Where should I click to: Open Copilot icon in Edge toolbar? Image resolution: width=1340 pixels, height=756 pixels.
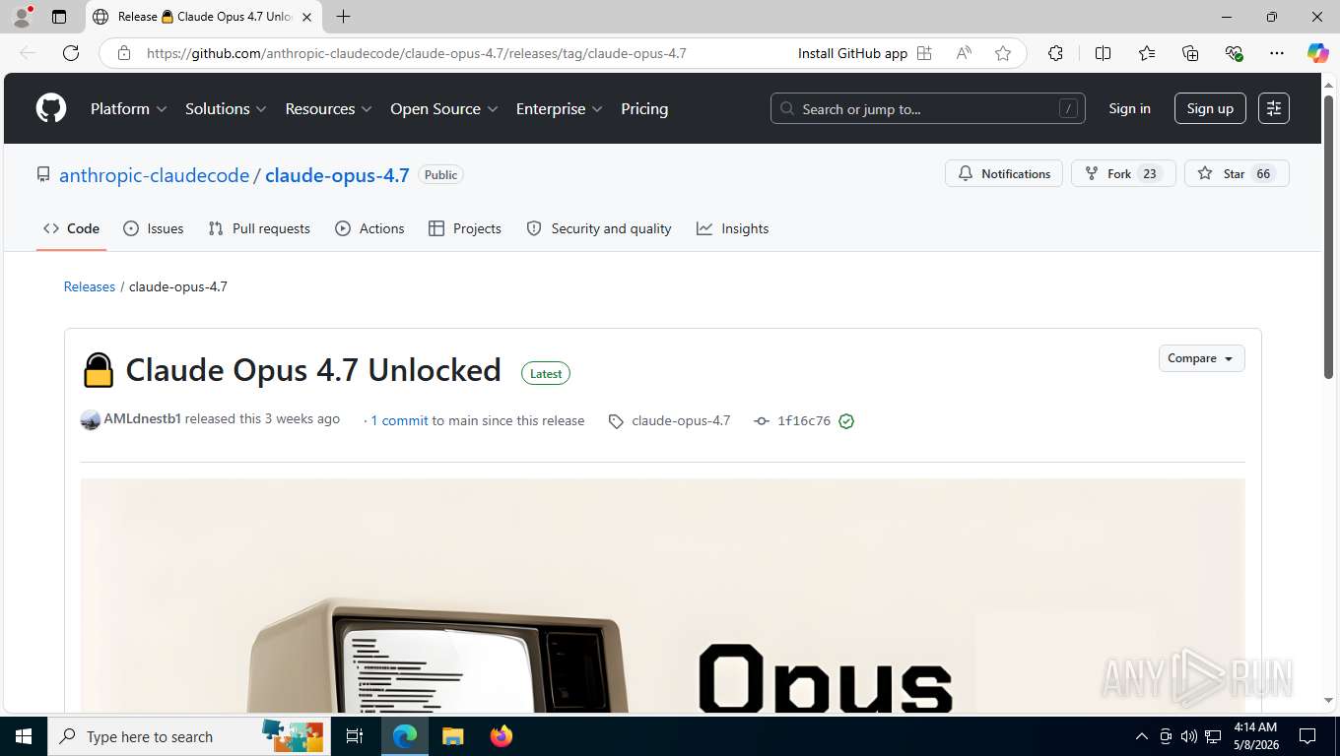[1317, 53]
